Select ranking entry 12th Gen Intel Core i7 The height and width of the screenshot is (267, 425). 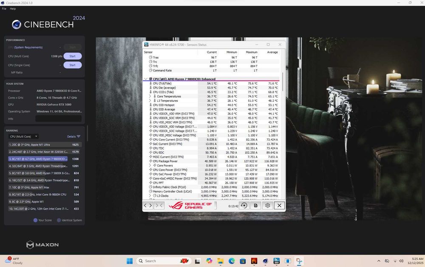click(45, 209)
